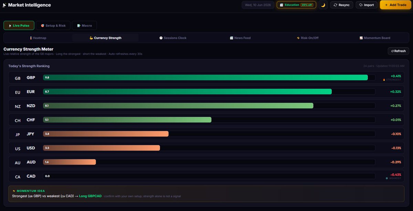Click the AUD strength bar
Viewport: 413px width, 211px height.
click(70, 162)
